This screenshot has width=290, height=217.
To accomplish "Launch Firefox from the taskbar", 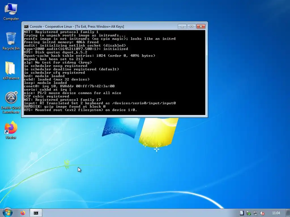I will [23, 213].
